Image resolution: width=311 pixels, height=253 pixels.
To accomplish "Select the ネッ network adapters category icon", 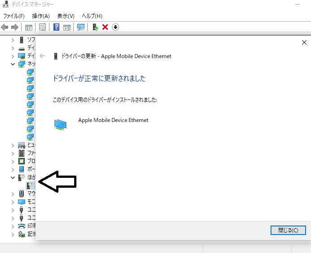I will point(22,64).
